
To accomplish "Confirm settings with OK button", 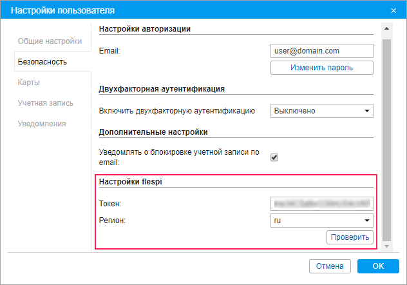I will click(378, 266).
